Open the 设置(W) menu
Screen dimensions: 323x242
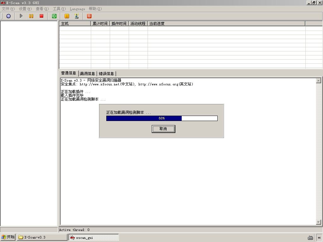(x=25, y=9)
